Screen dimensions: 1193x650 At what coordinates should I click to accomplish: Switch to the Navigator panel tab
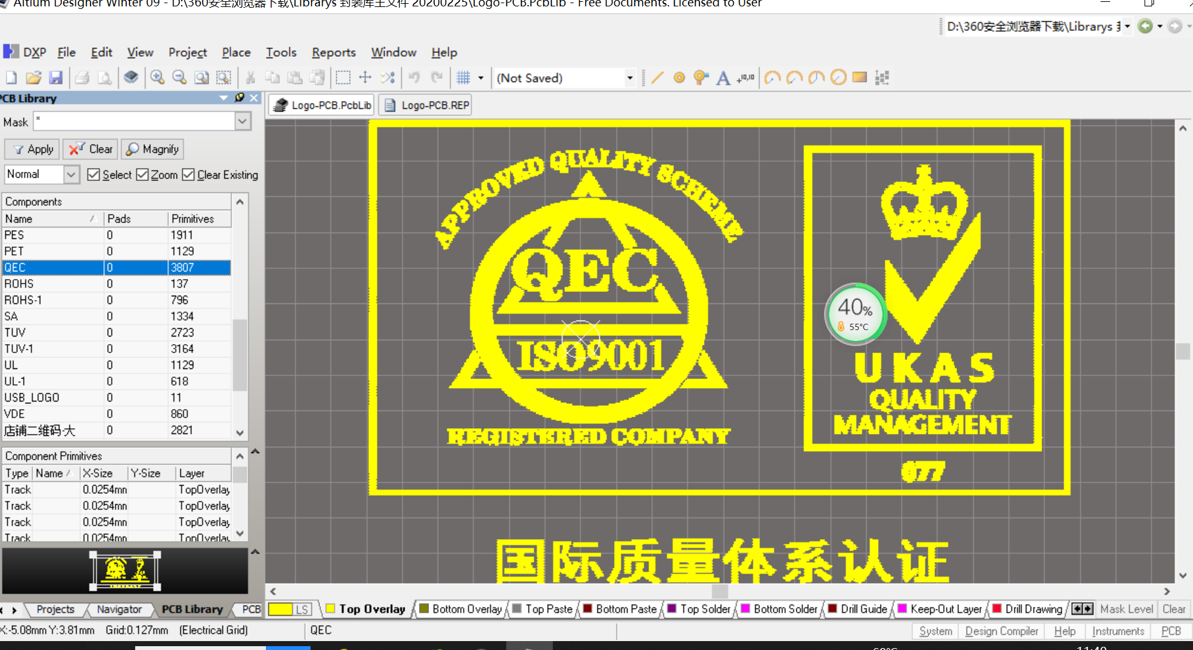tap(119, 609)
